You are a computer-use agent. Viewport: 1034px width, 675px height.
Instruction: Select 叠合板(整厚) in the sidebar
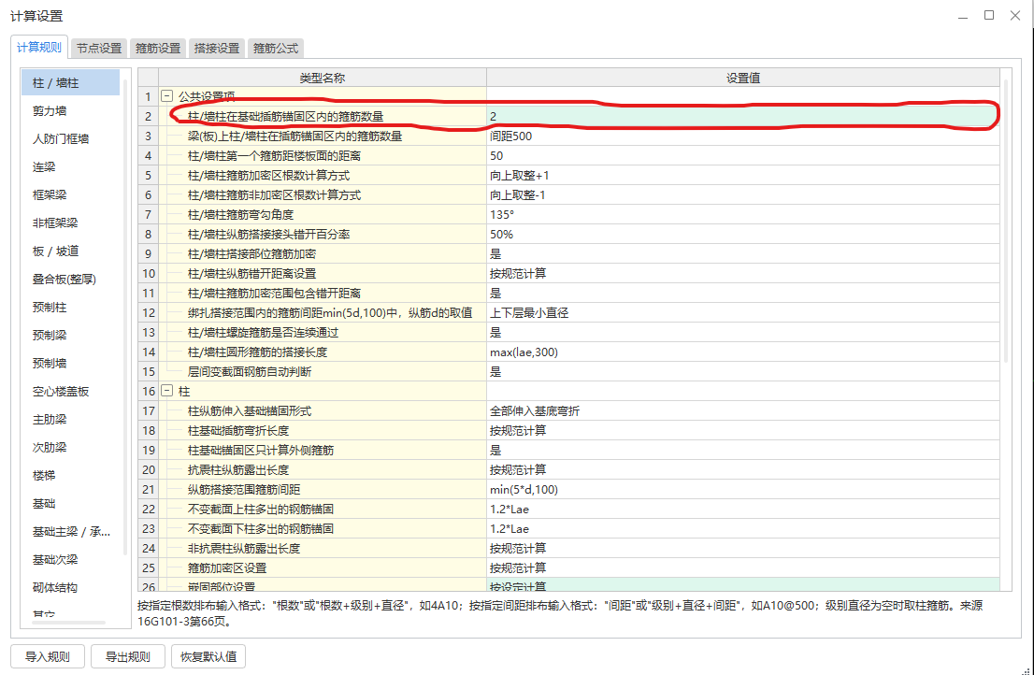(70, 279)
